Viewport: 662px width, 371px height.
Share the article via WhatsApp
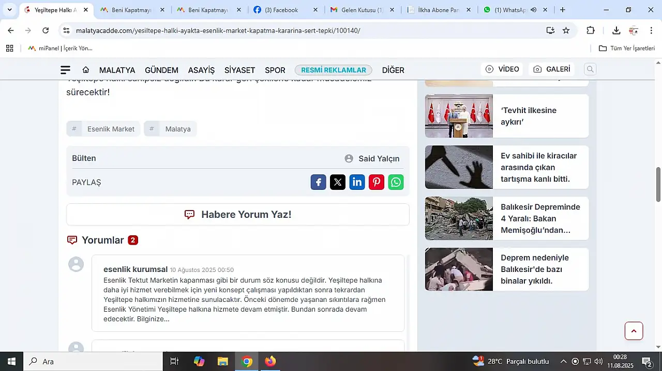pyautogui.click(x=396, y=182)
